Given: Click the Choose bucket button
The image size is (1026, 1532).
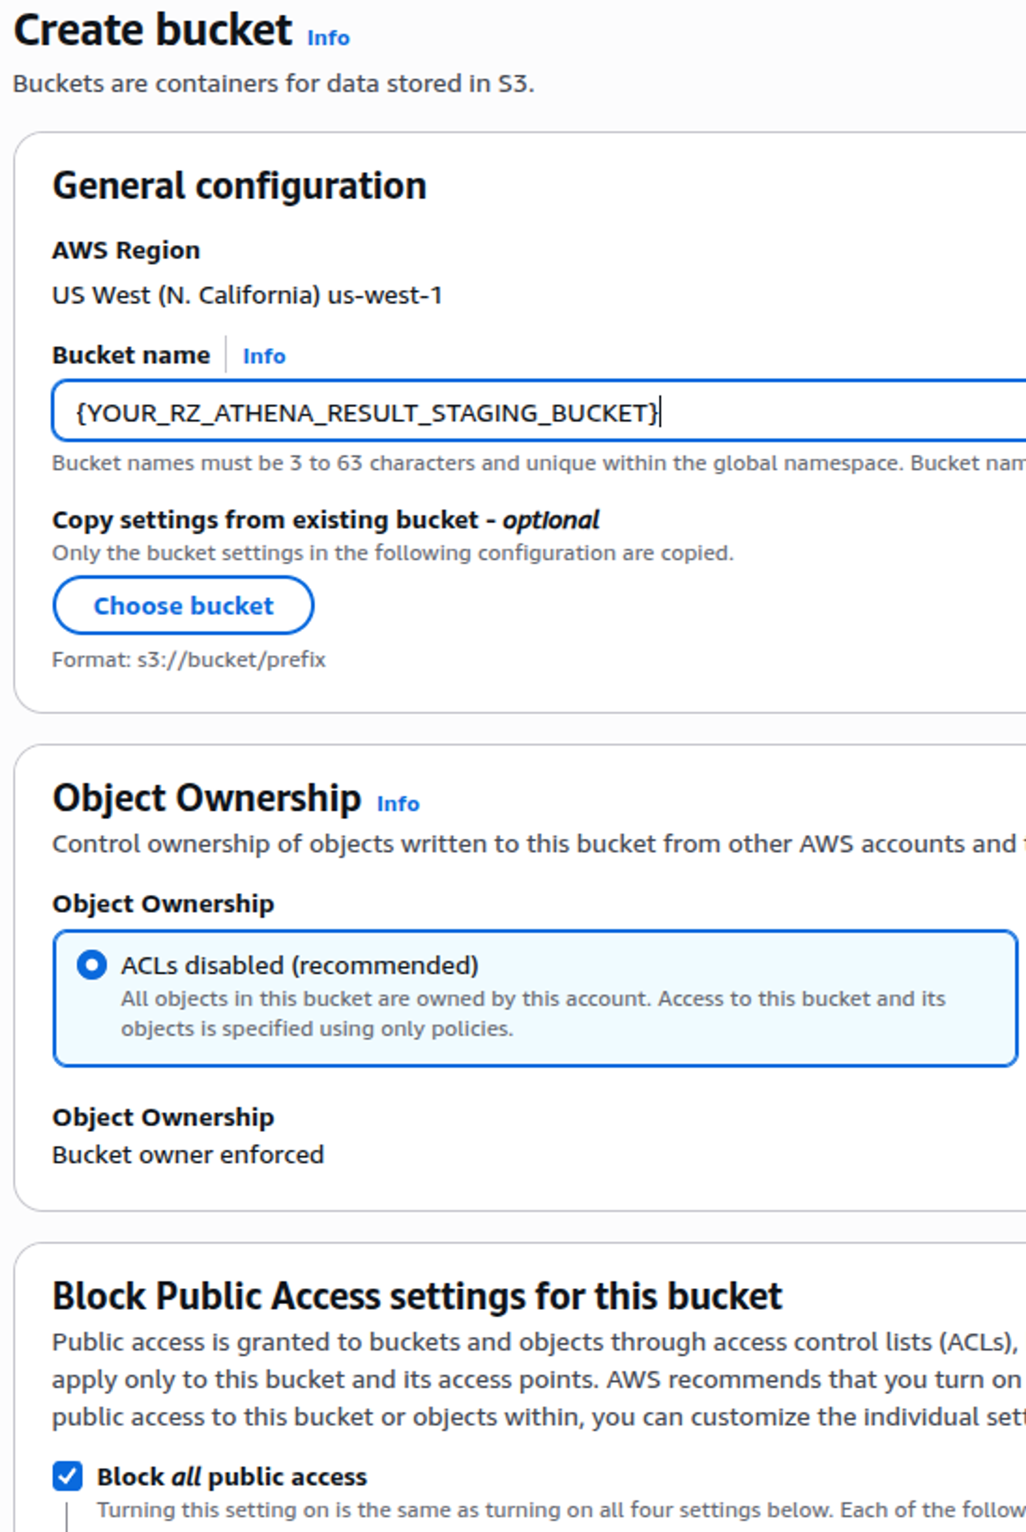Looking at the screenshot, I should click(183, 605).
